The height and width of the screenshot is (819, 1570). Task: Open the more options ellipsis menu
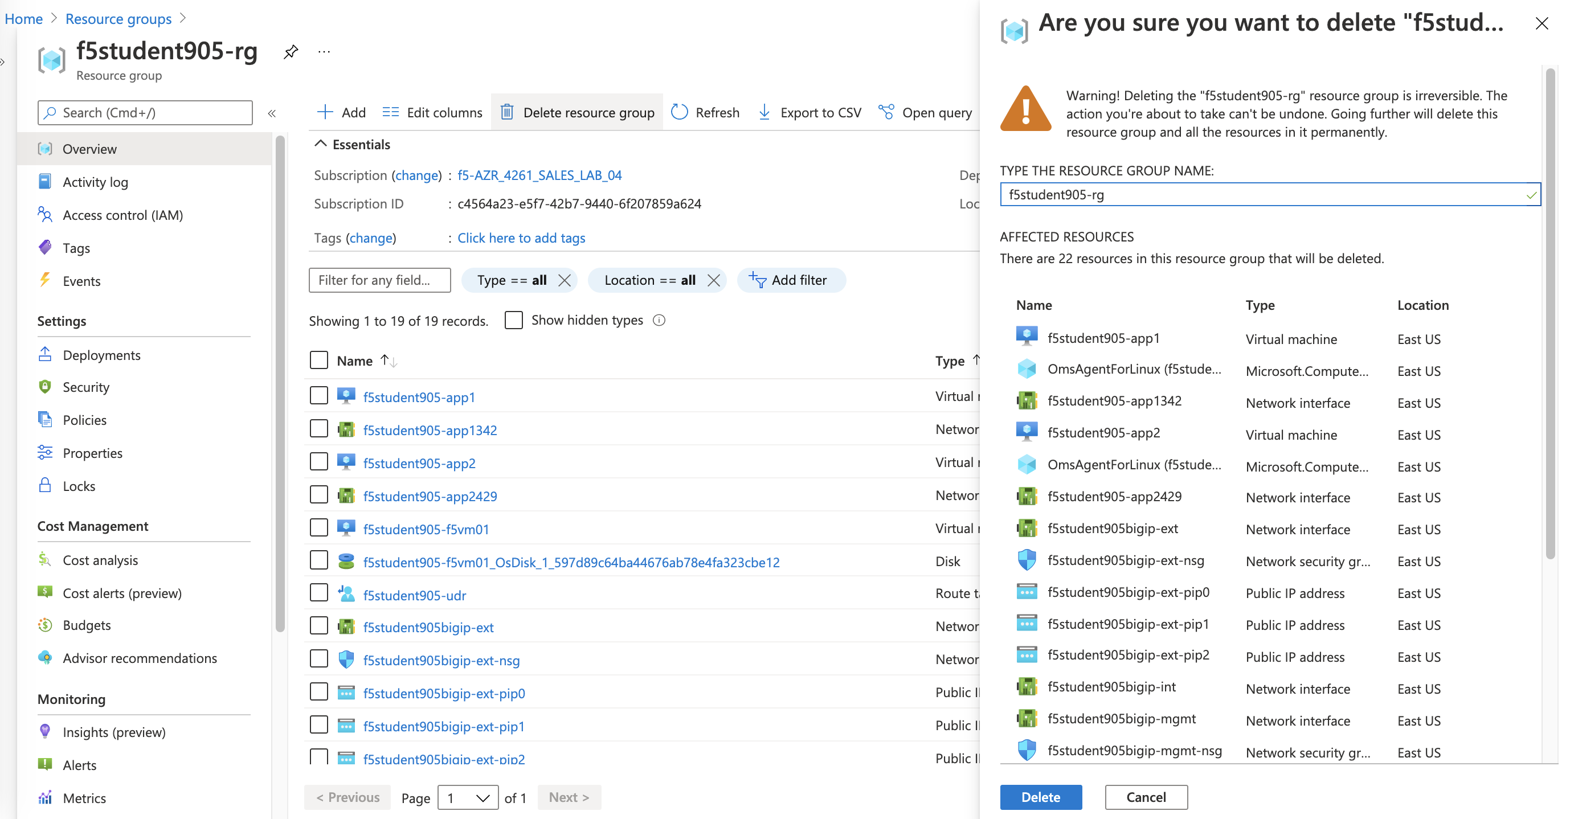pyautogui.click(x=324, y=52)
